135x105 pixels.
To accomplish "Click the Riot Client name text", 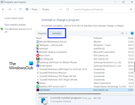I will click(45, 56).
